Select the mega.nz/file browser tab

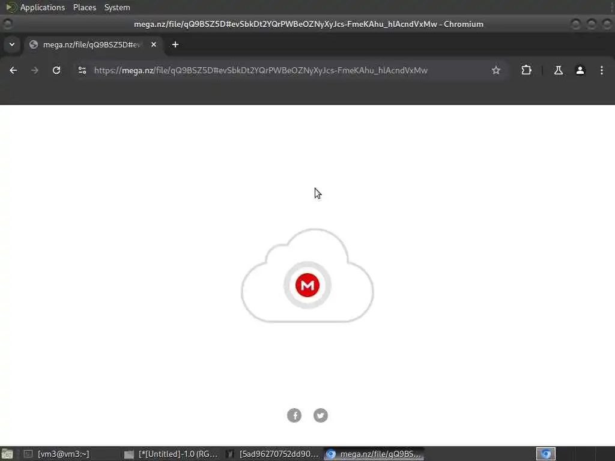point(94,44)
